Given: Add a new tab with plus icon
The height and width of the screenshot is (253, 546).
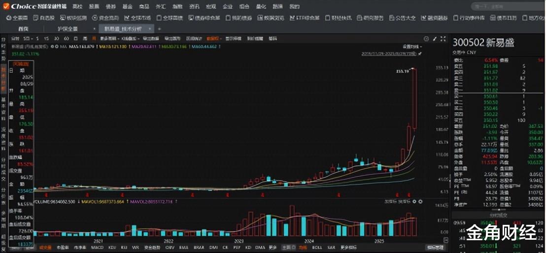Looking at the screenshot, I should [x=159, y=29].
